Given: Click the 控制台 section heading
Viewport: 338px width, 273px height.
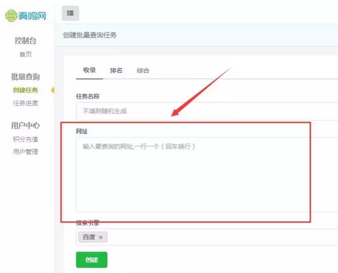Looking at the screenshot, I should click(25, 41).
